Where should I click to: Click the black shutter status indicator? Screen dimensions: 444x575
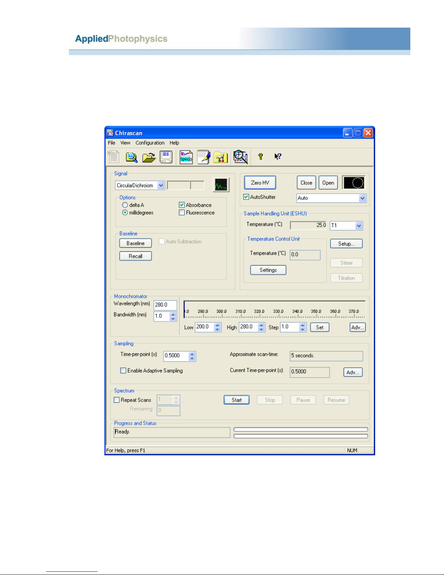[353, 183]
